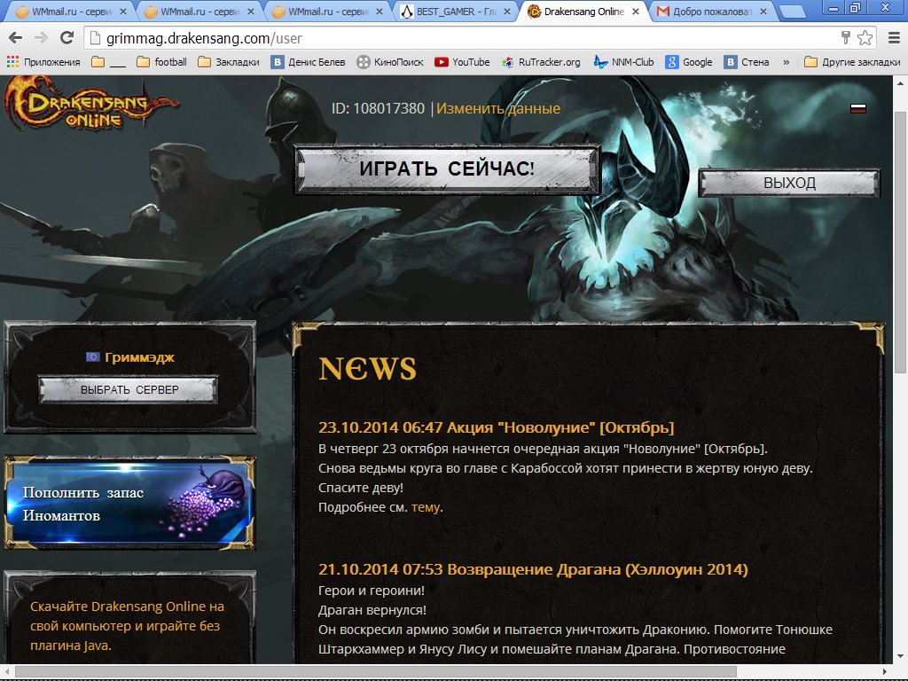This screenshot has height=681, width=908.
Task: Click the vertical scrollbar thumb
Action: 900,242
